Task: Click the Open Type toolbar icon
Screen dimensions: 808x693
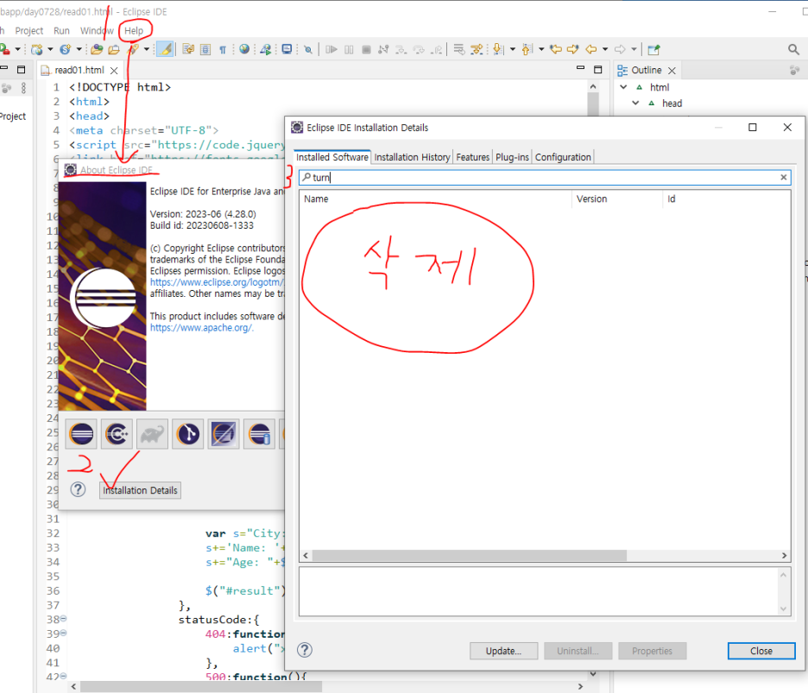Action: (97, 49)
